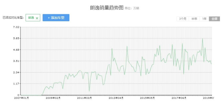
Task: Select the 1年 time range tab
Action: point(204,19)
